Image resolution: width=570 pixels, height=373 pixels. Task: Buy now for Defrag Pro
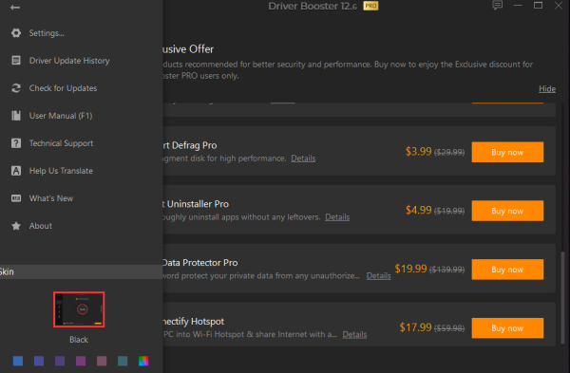507,152
